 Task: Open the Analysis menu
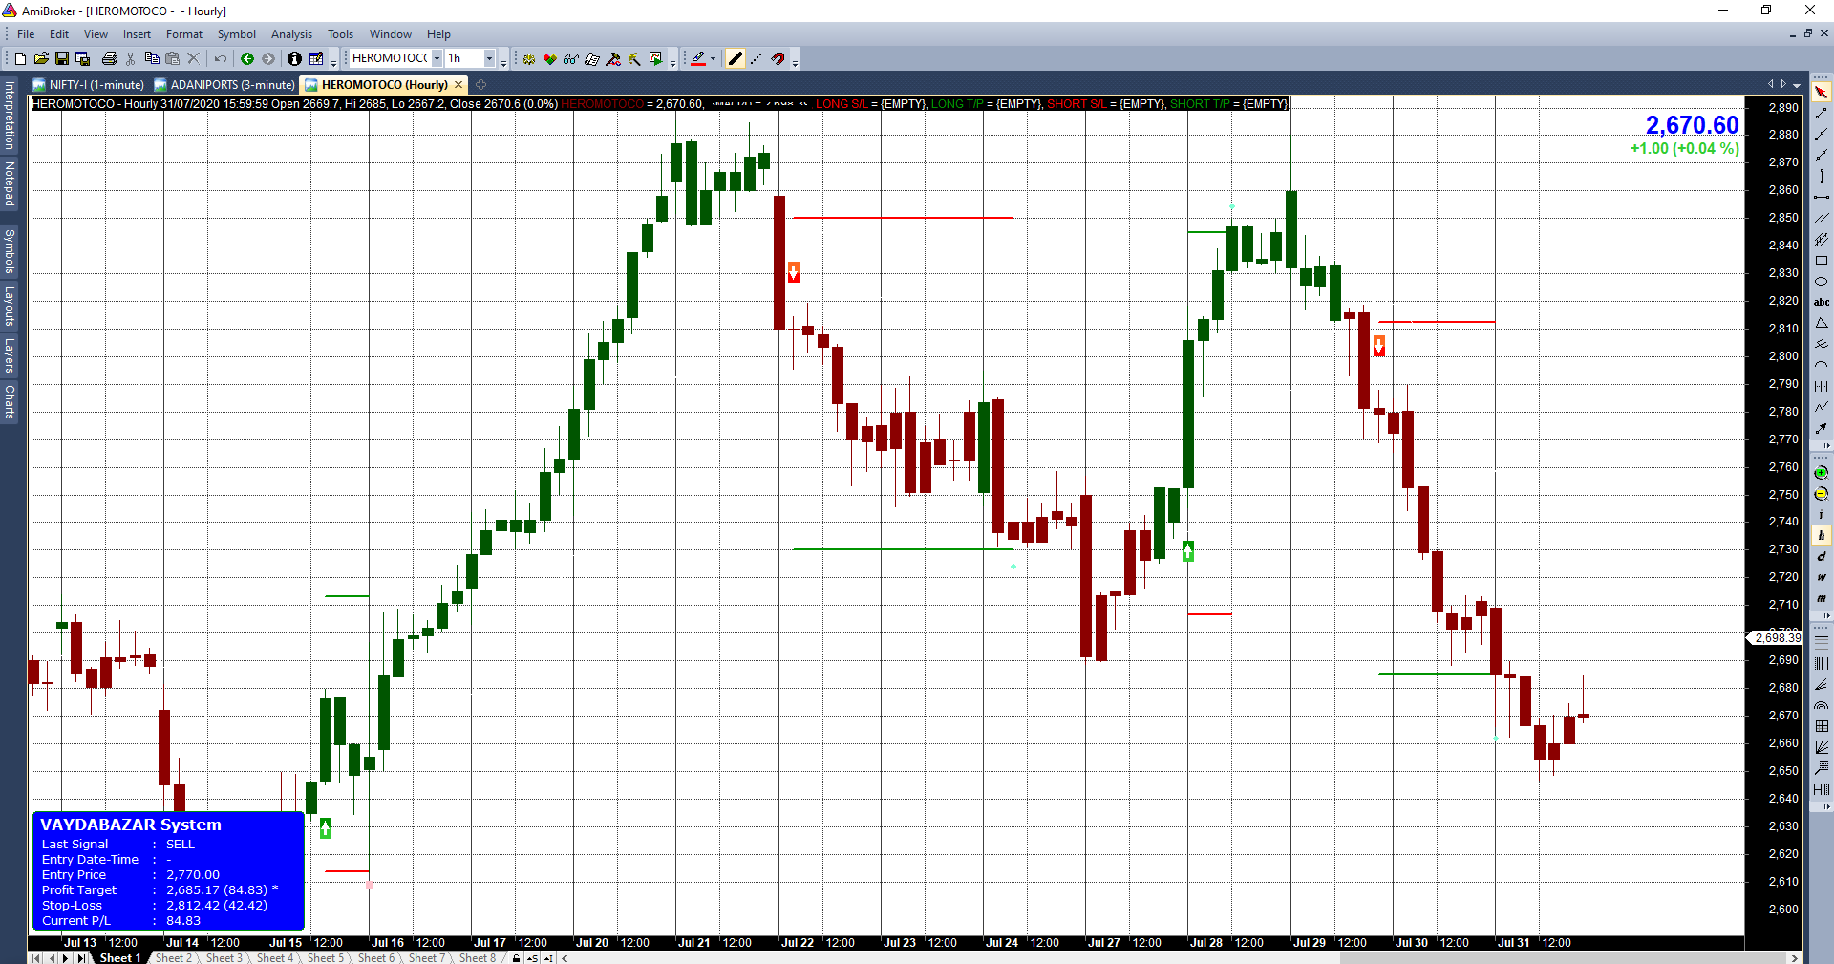tap(291, 34)
